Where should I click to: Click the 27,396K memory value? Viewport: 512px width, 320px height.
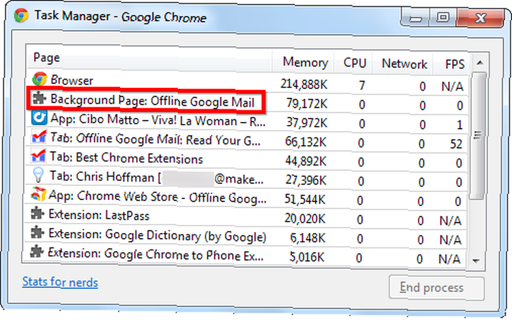coord(306,180)
